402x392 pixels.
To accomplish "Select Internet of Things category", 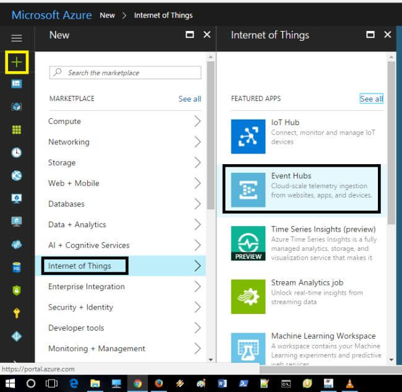I will (120, 266).
